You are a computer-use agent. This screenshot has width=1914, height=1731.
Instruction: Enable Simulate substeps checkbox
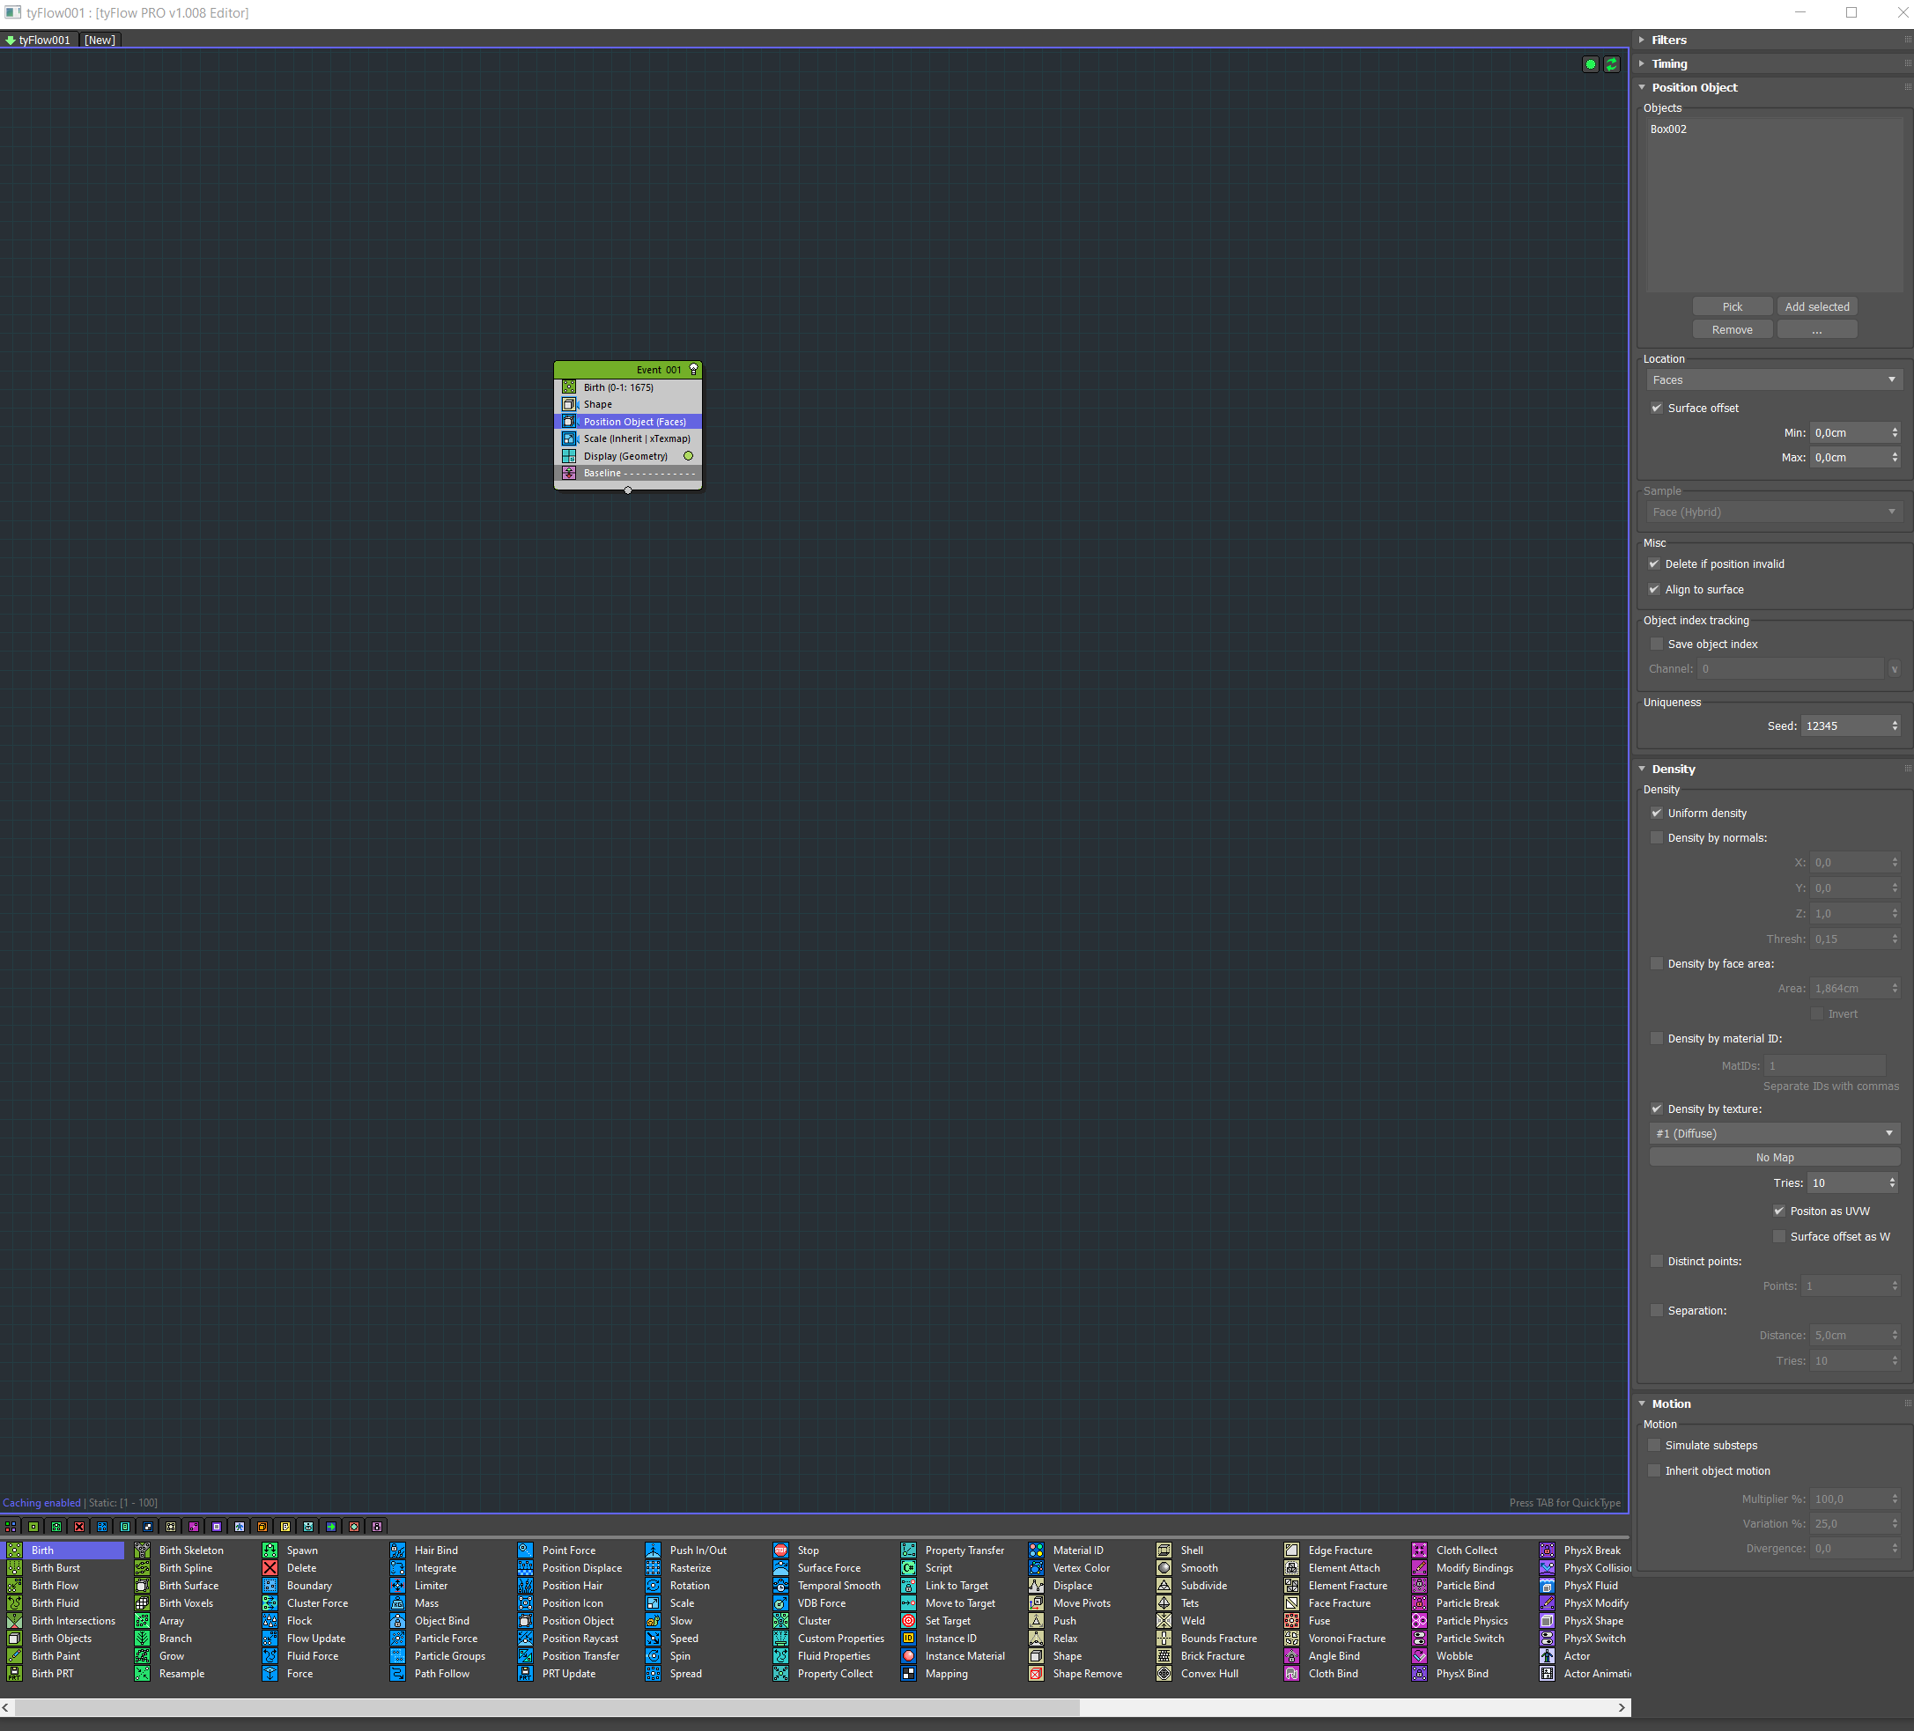click(x=1654, y=1446)
